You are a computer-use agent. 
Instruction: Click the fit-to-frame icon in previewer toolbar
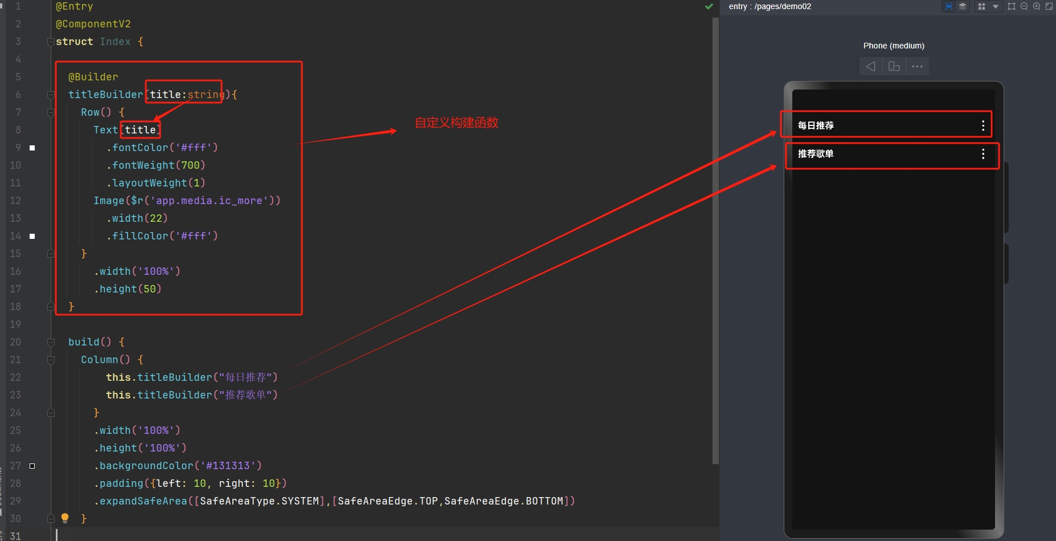point(1012,7)
